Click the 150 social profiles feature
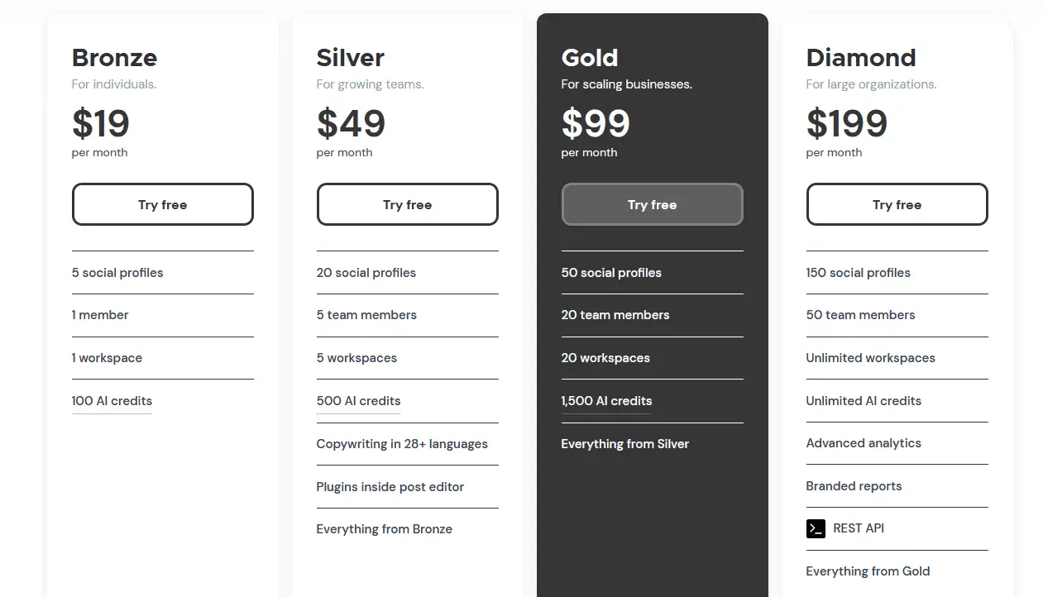The width and height of the screenshot is (1043, 597). click(x=858, y=273)
